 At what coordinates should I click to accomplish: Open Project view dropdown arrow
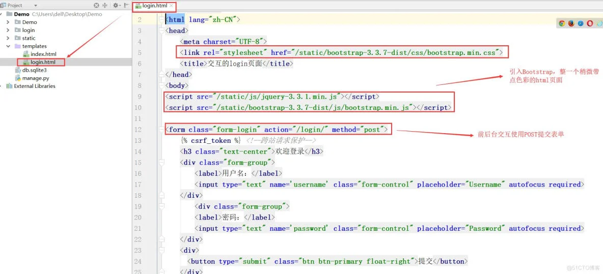pyautogui.click(x=36, y=6)
